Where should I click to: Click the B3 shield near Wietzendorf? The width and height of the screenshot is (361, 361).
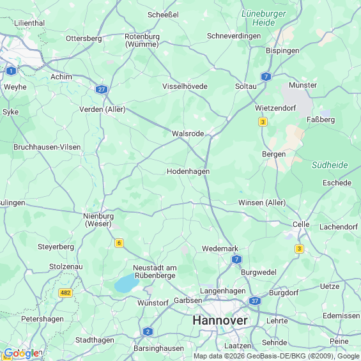click(x=263, y=122)
